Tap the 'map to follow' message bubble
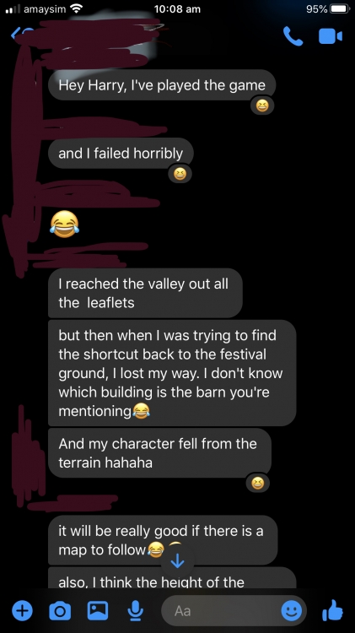This screenshot has height=633, width=355. tap(163, 540)
